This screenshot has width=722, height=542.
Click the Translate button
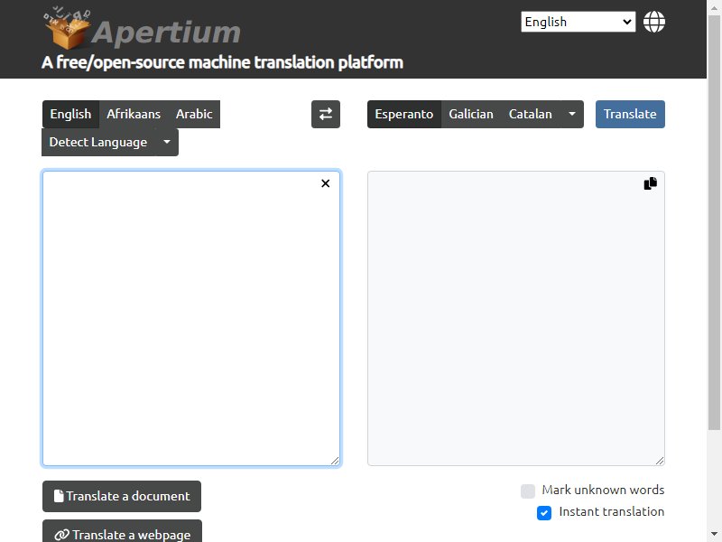pyautogui.click(x=630, y=115)
